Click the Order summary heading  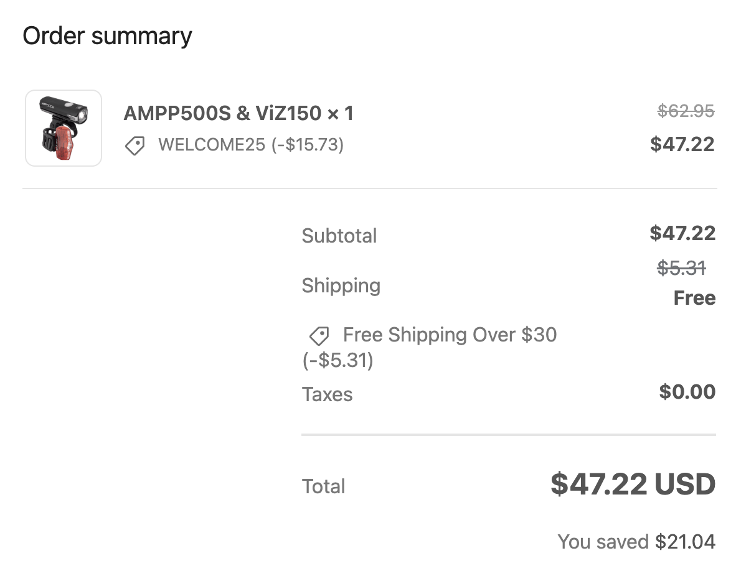pos(107,36)
